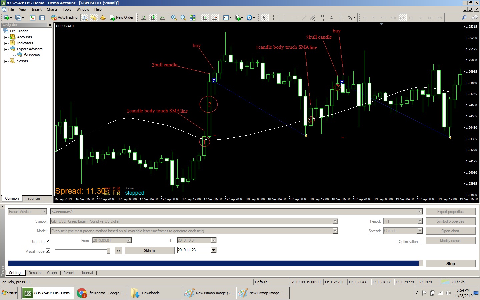
Task: Click the Start button on taskbar
Action: pos(9,293)
